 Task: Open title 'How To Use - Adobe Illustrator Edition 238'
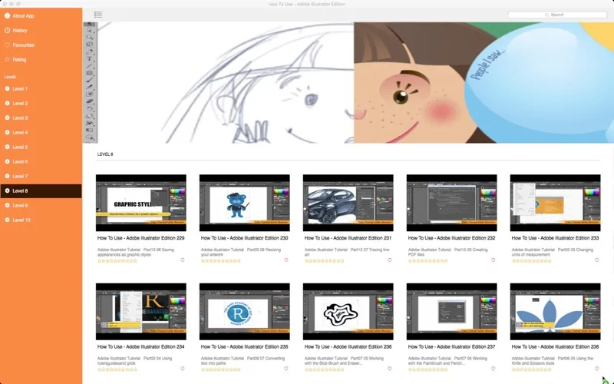(x=555, y=347)
